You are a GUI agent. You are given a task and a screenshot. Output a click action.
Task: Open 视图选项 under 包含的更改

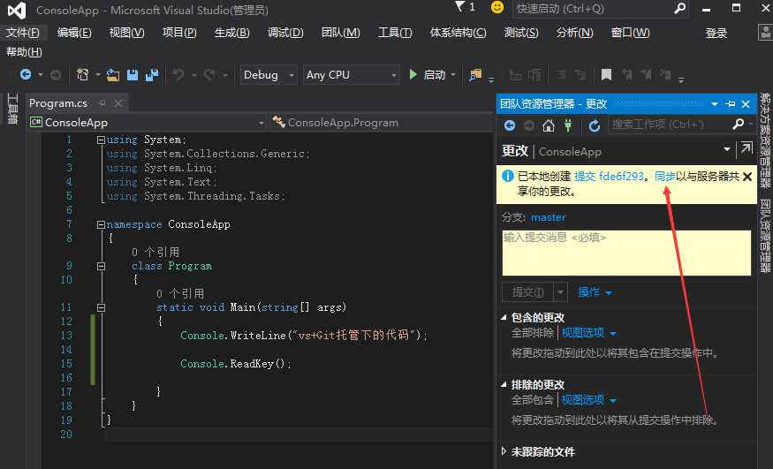[x=589, y=333]
